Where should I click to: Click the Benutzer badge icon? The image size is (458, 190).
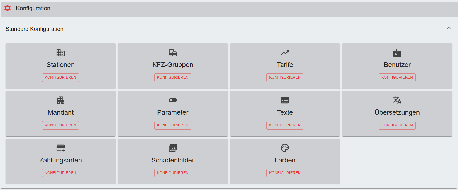click(x=397, y=52)
